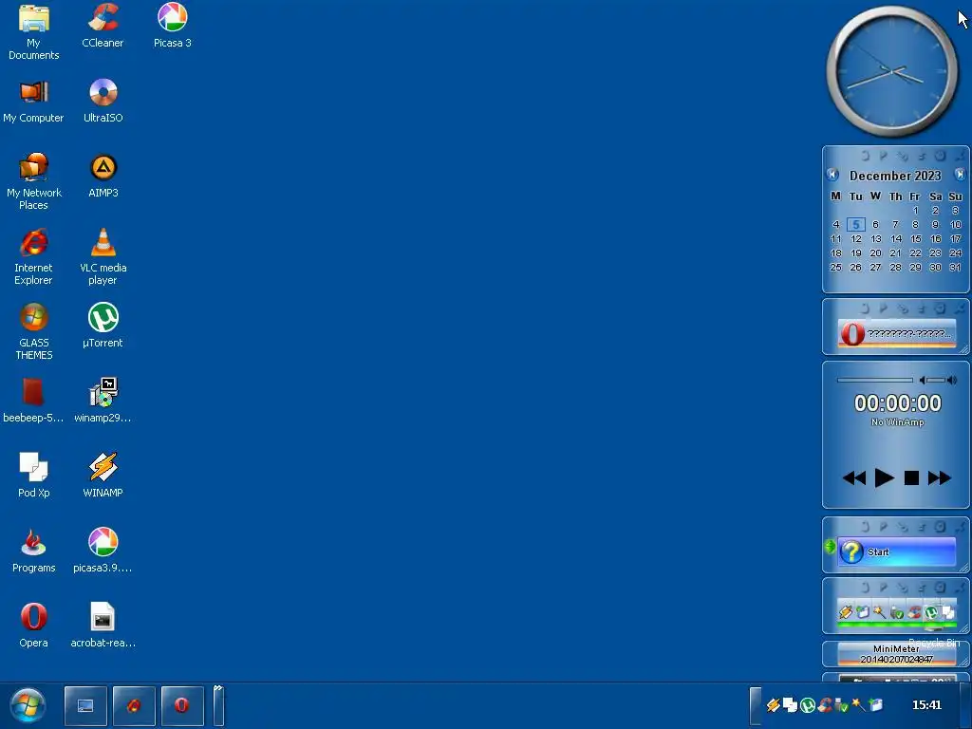Launch the WINAMP desktop shortcut

tap(103, 477)
